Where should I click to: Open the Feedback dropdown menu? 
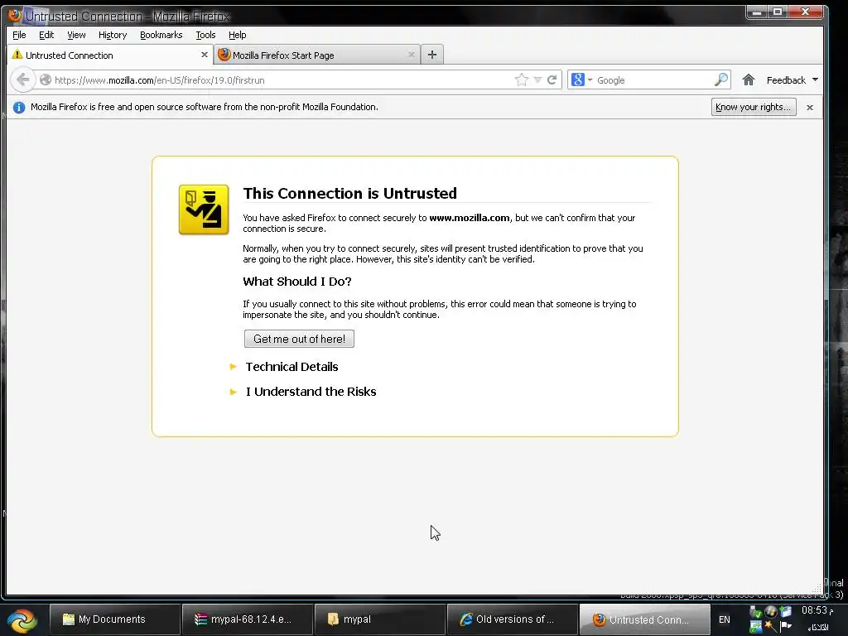[x=793, y=80]
